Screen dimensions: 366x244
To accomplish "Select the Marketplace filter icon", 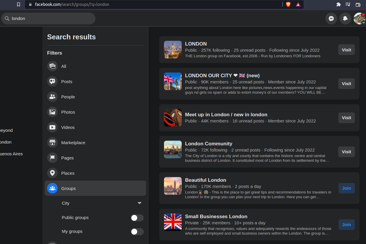I will [52, 143].
